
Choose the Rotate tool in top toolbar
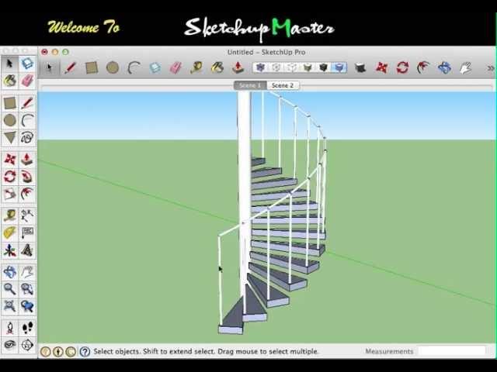click(402, 67)
